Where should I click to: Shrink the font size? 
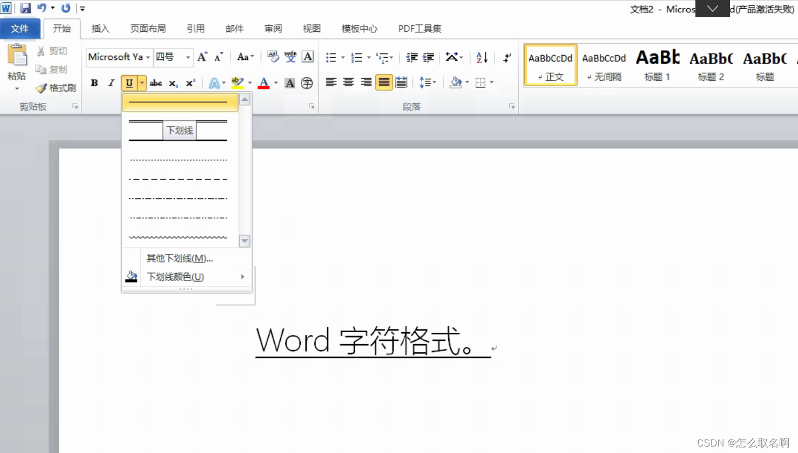(219, 57)
